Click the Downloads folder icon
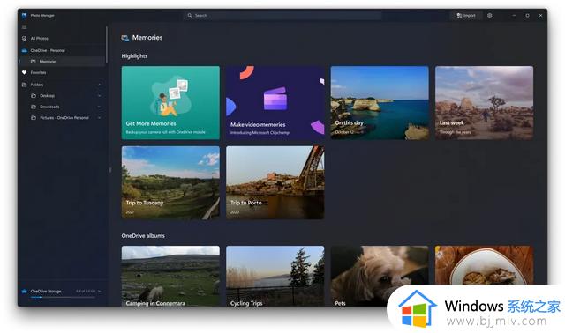Image resolution: width=565 pixels, height=333 pixels. point(34,107)
